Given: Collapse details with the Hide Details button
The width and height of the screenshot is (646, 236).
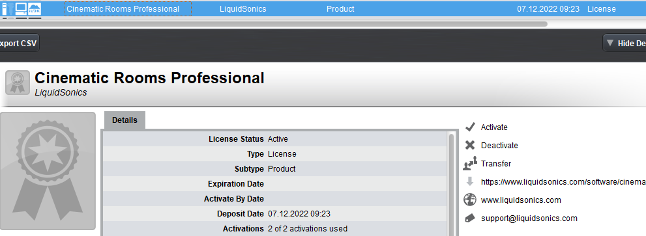Looking at the screenshot, I should pyautogui.click(x=624, y=43).
